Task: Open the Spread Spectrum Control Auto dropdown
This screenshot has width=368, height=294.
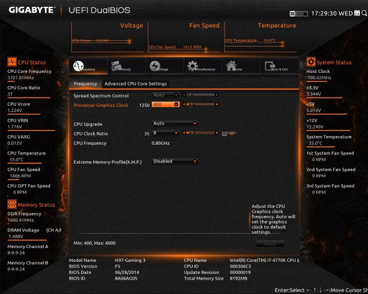Action: pos(166,95)
